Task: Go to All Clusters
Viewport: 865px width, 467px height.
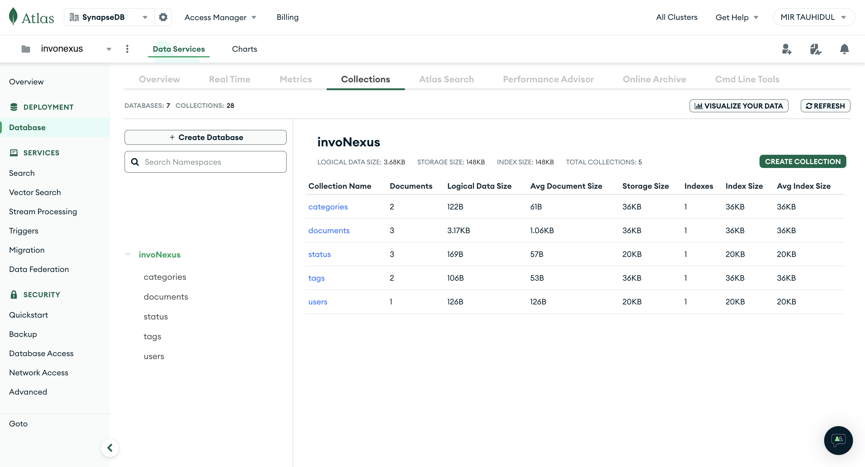Action: point(677,17)
